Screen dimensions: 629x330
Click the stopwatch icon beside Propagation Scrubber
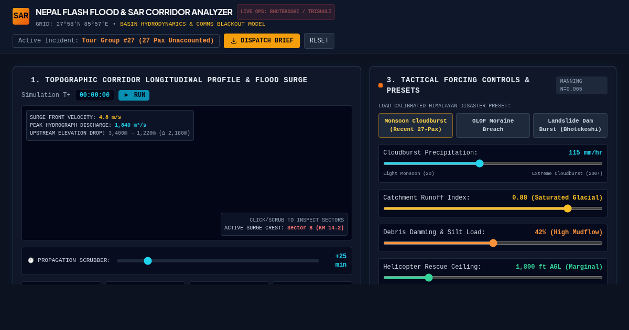click(x=31, y=260)
